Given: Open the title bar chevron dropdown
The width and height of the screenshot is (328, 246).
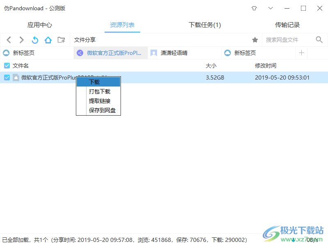Looking at the screenshot, I should coord(271,8).
